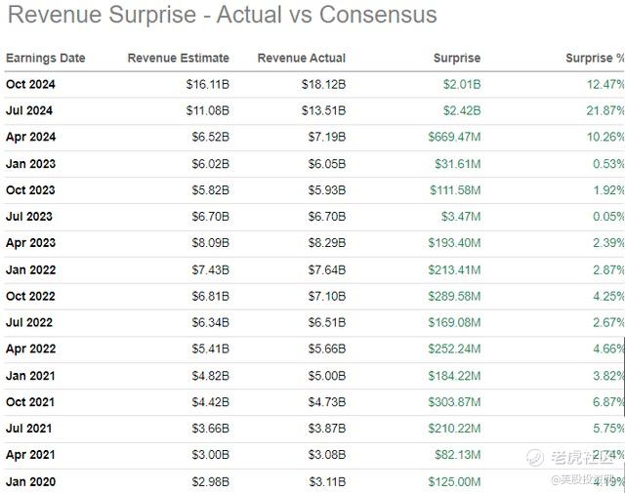Click the $289.58M surprise value
Viewport: 625px width, 493px height.
click(453, 296)
